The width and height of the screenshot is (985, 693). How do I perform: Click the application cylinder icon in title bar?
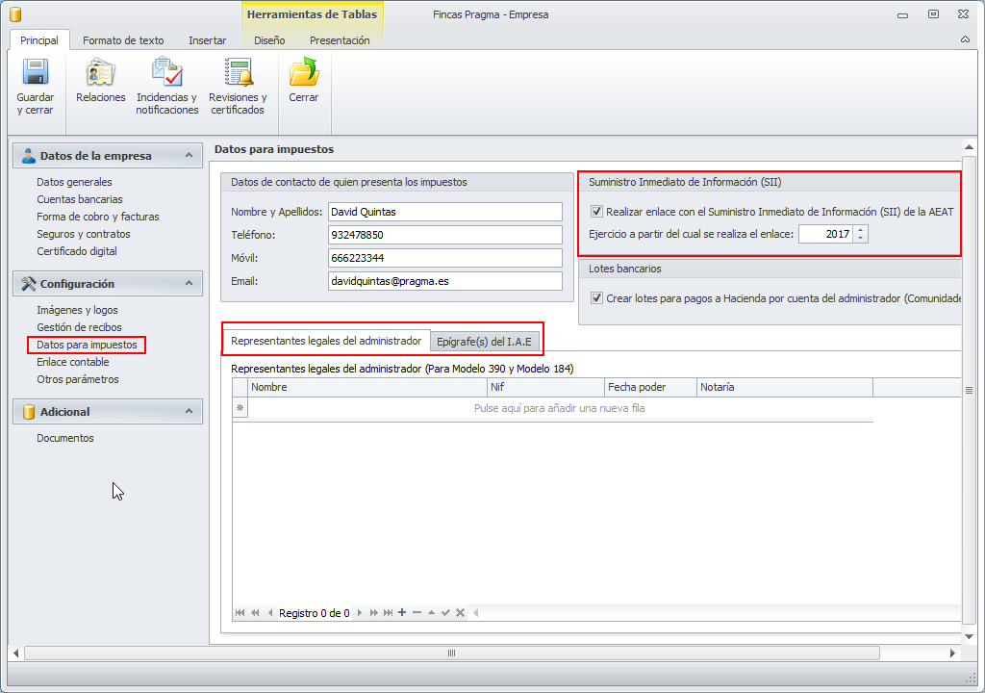click(15, 14)
